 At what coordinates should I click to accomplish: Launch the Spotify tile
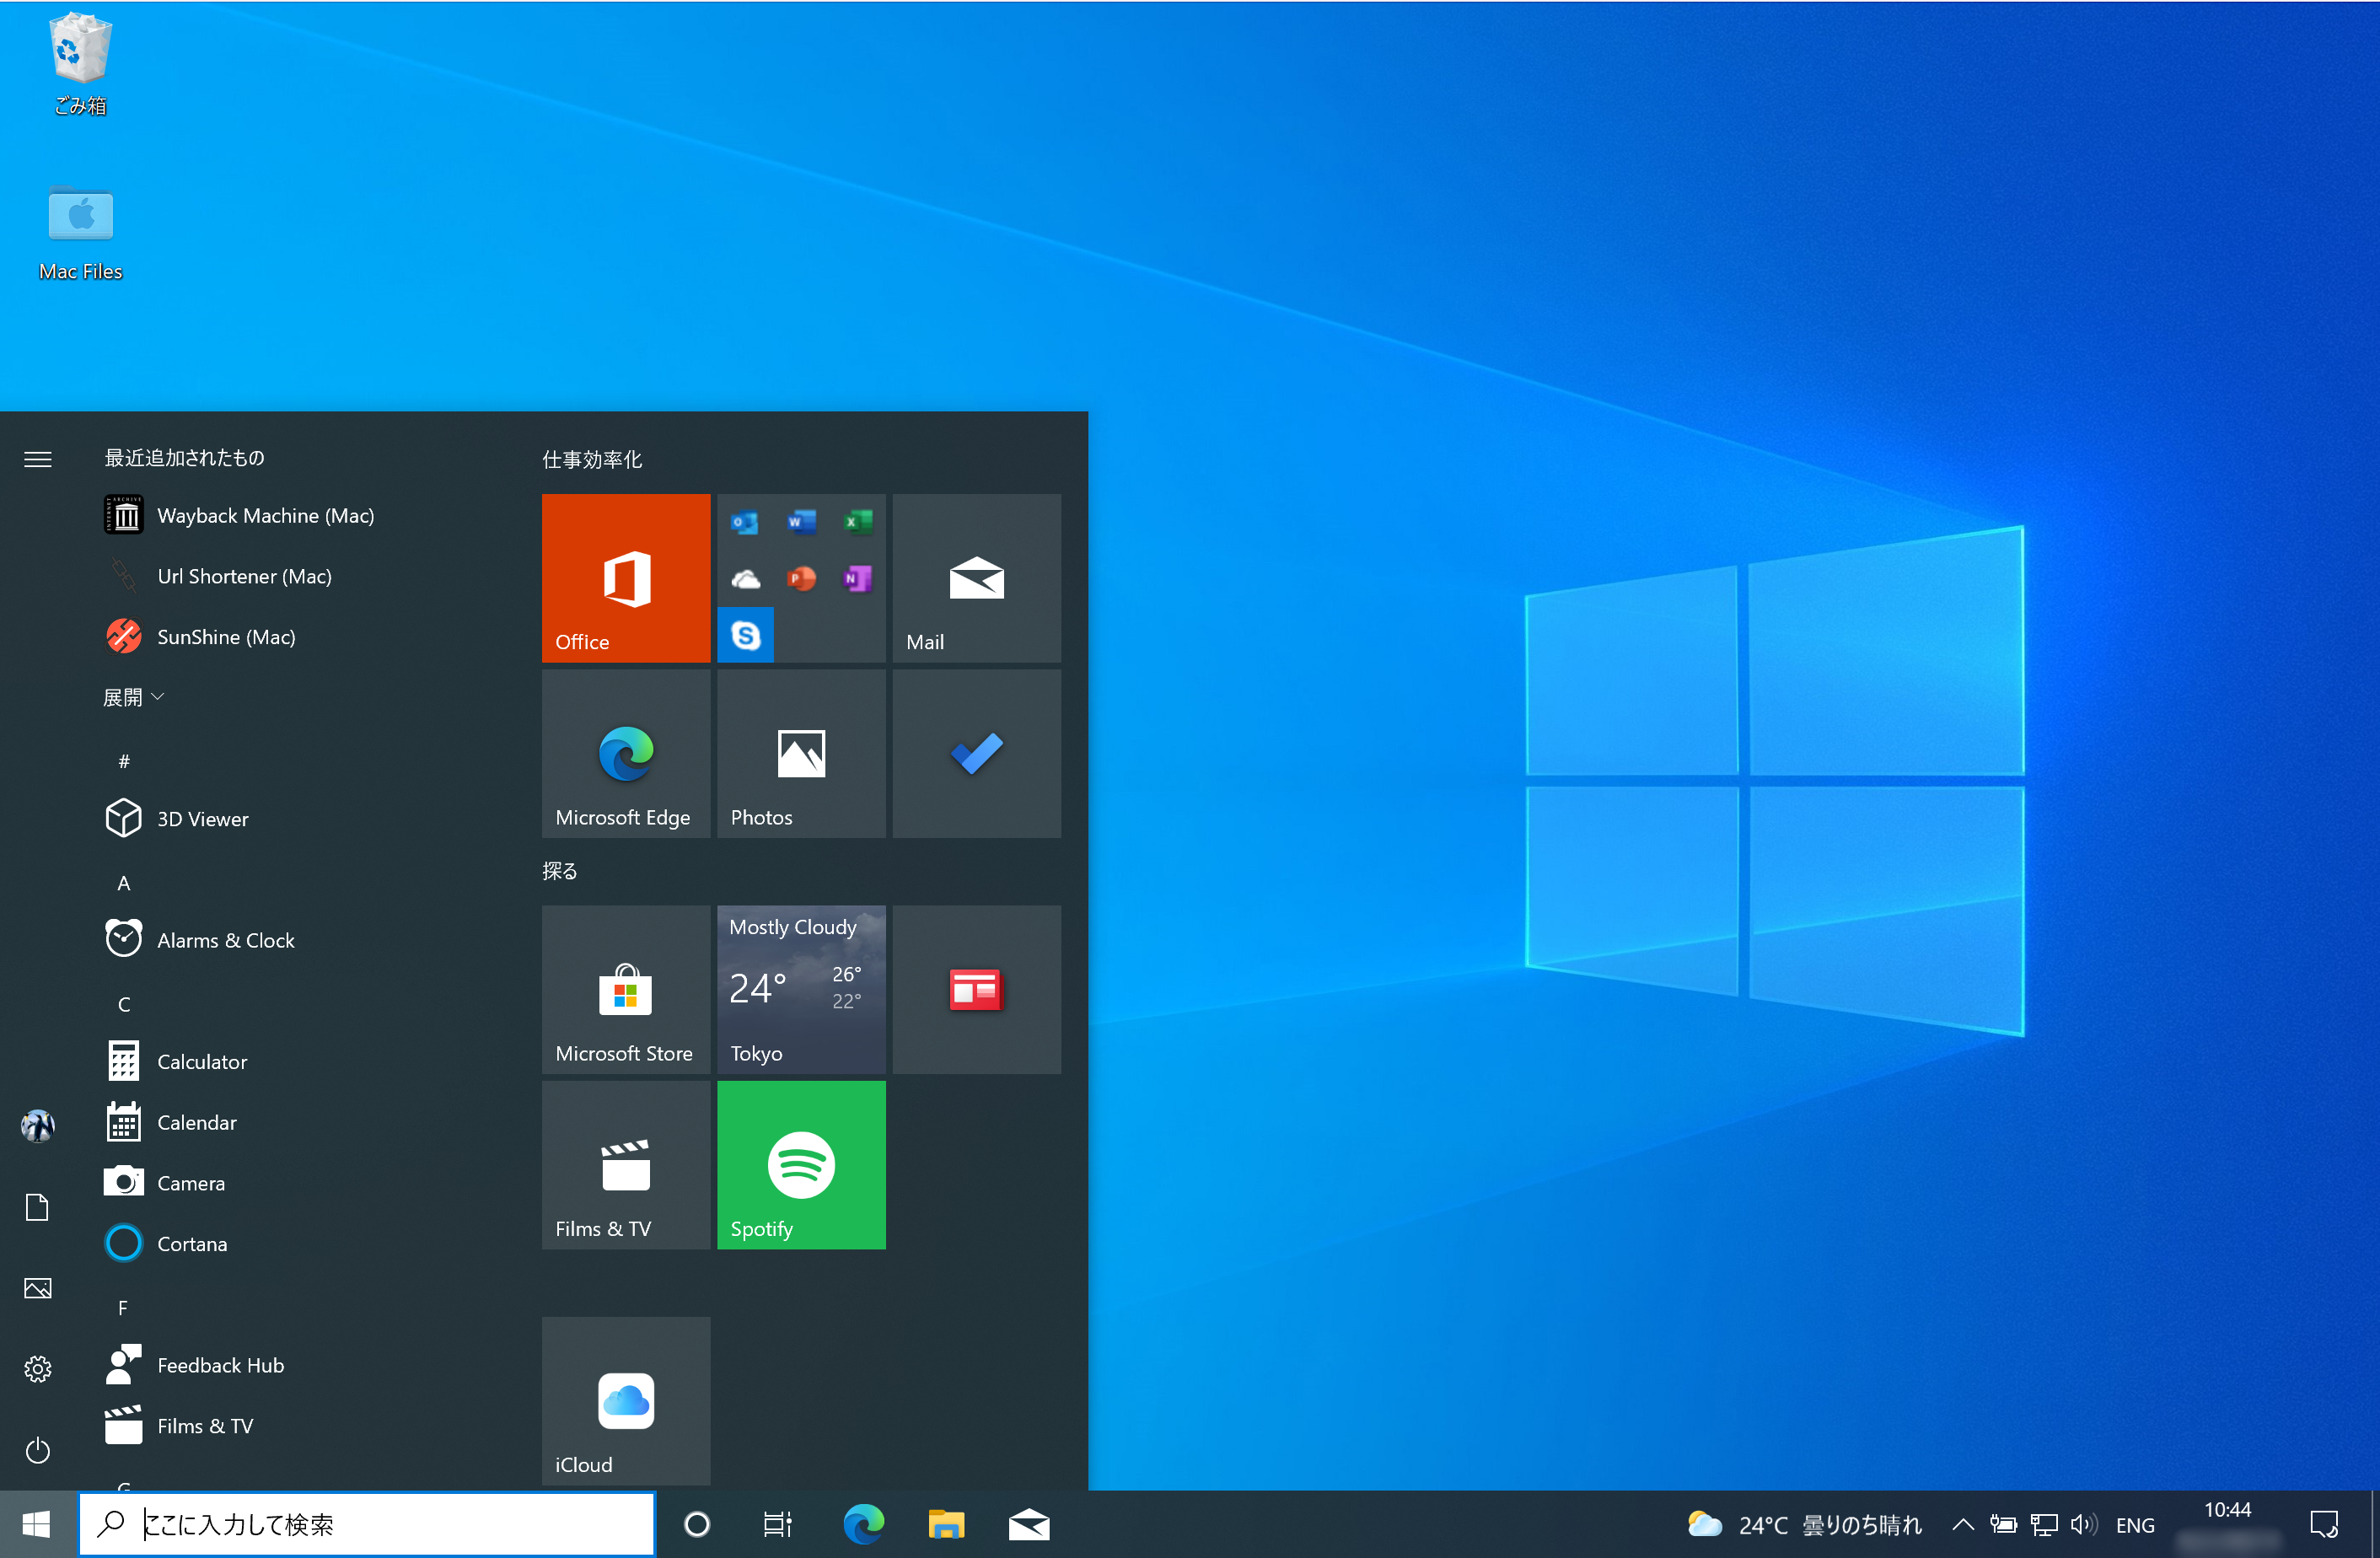[x=800, y=1165]
